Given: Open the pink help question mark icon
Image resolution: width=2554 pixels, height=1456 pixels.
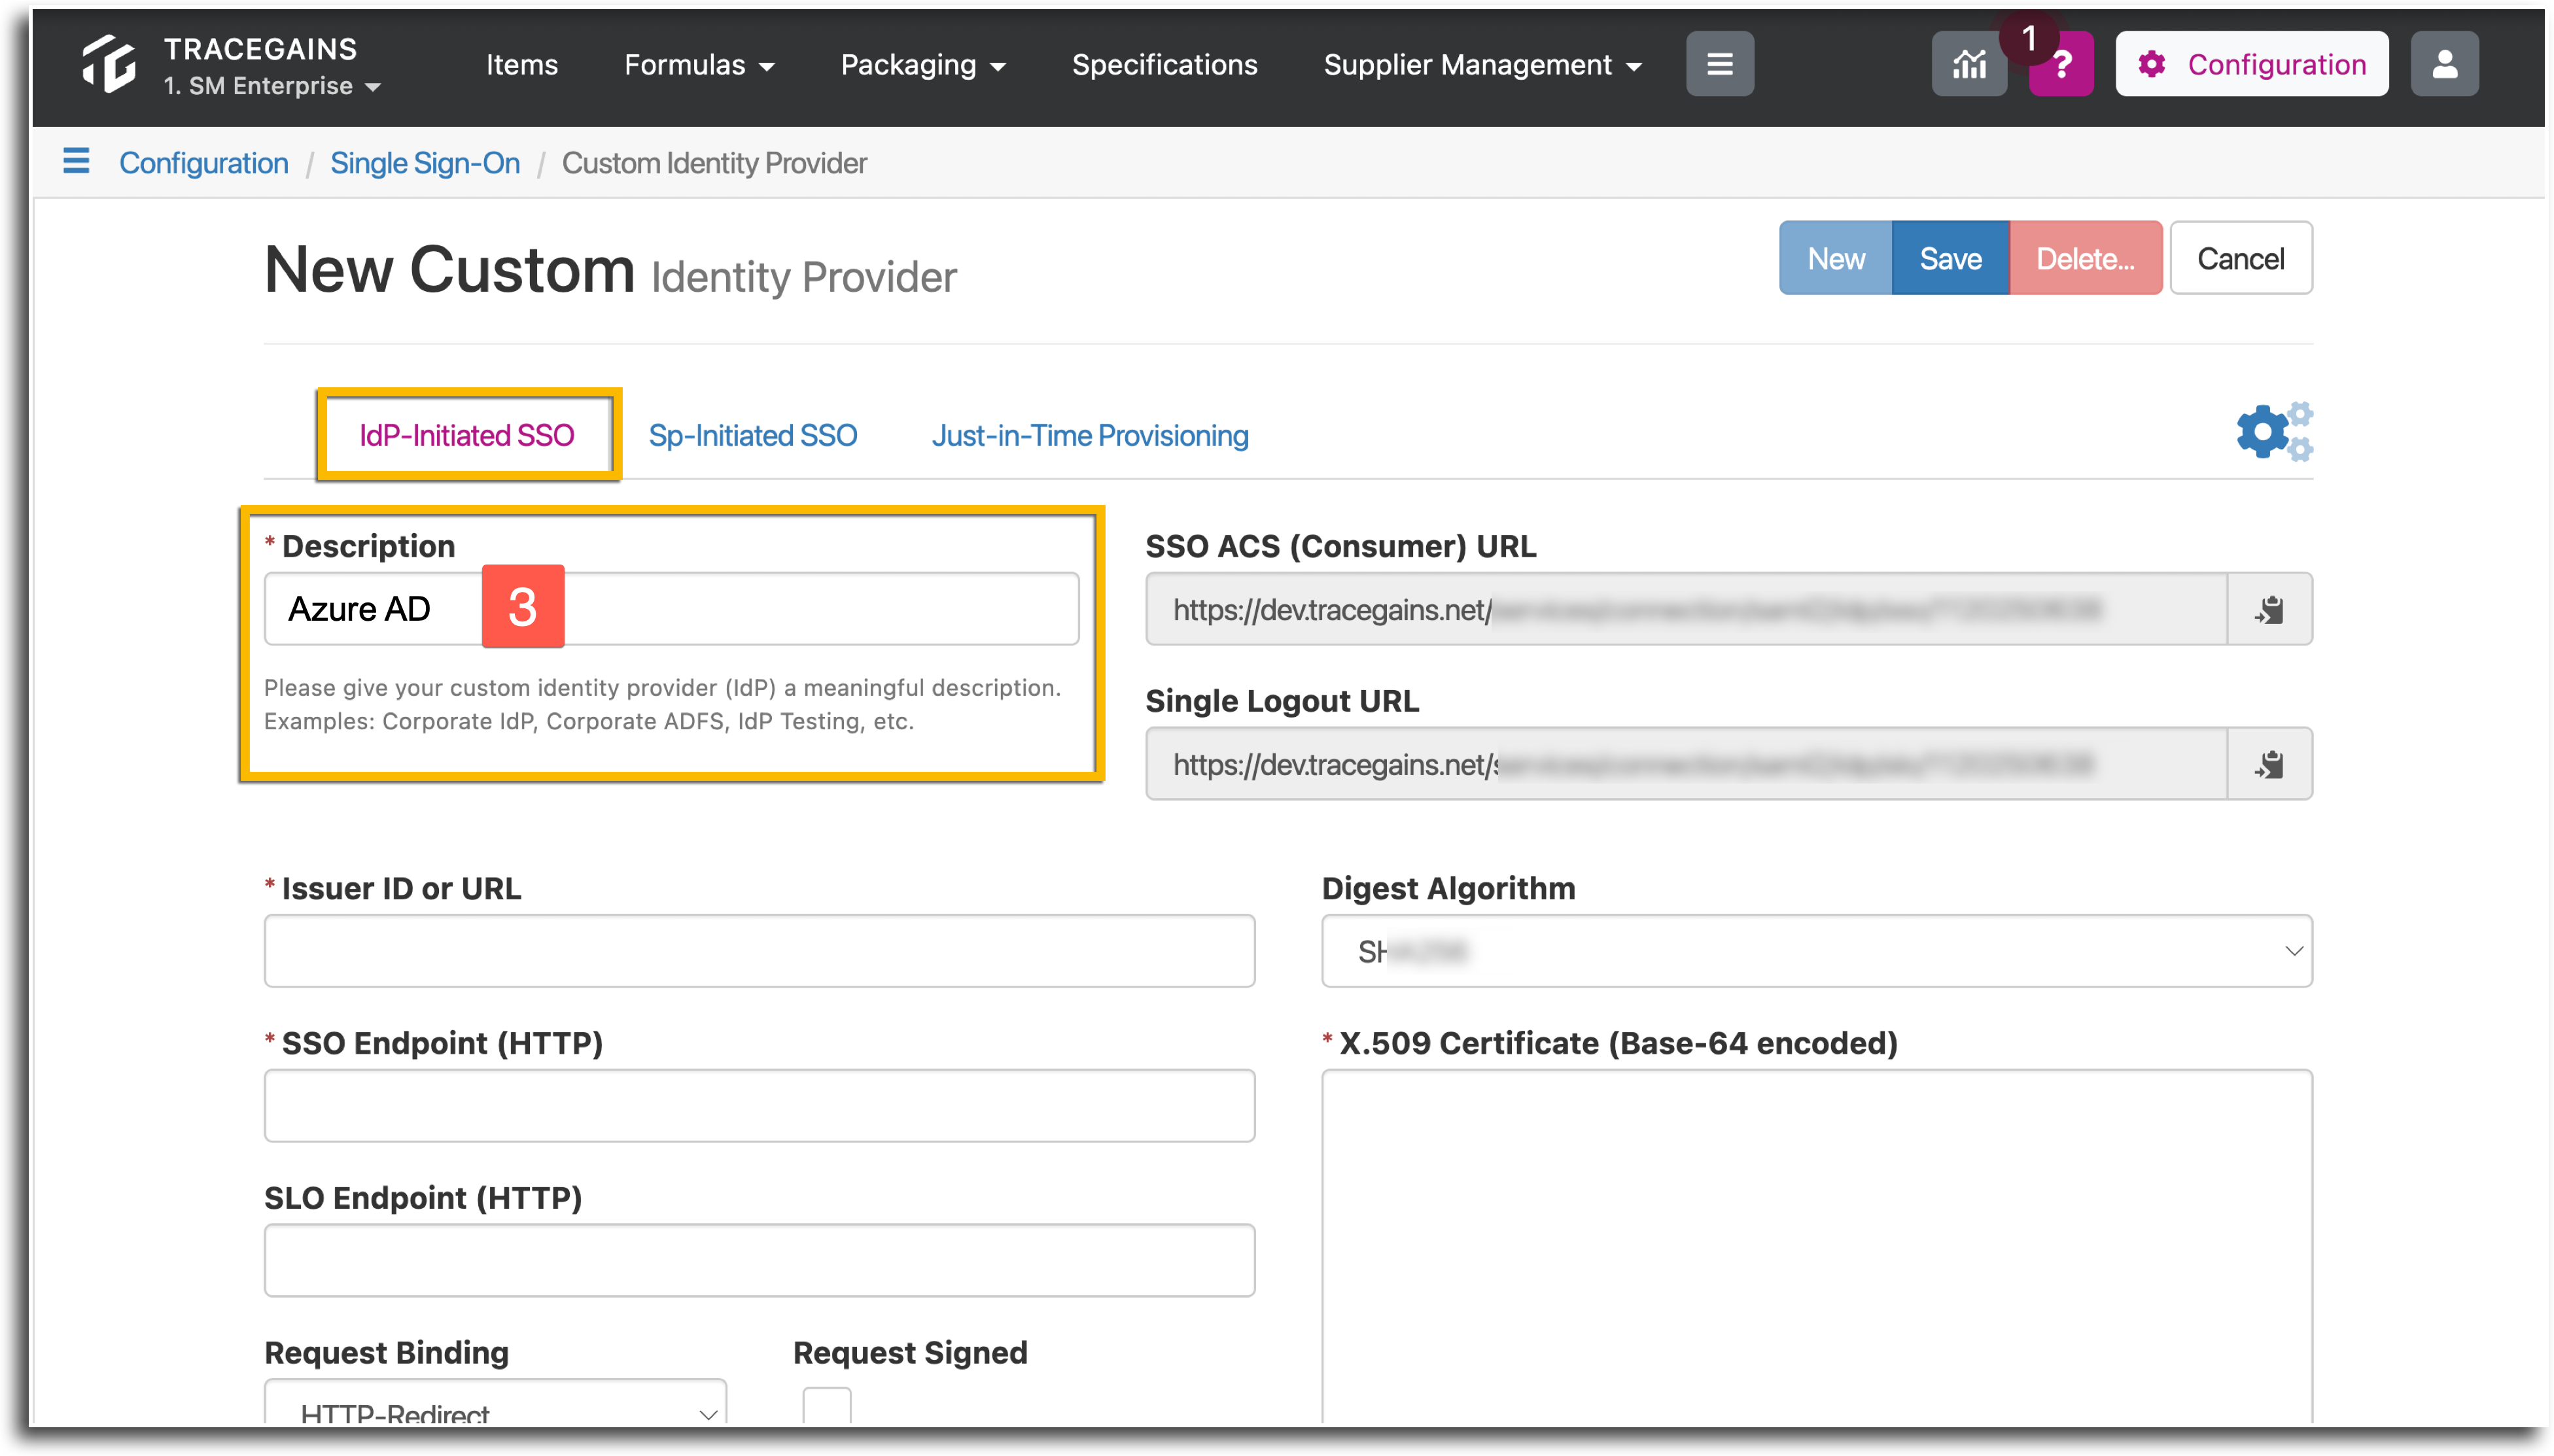Looking at the screenshot, I should (2061, 65).
